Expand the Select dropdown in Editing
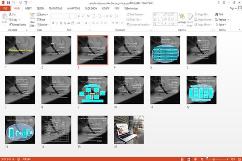 [221, 25]
